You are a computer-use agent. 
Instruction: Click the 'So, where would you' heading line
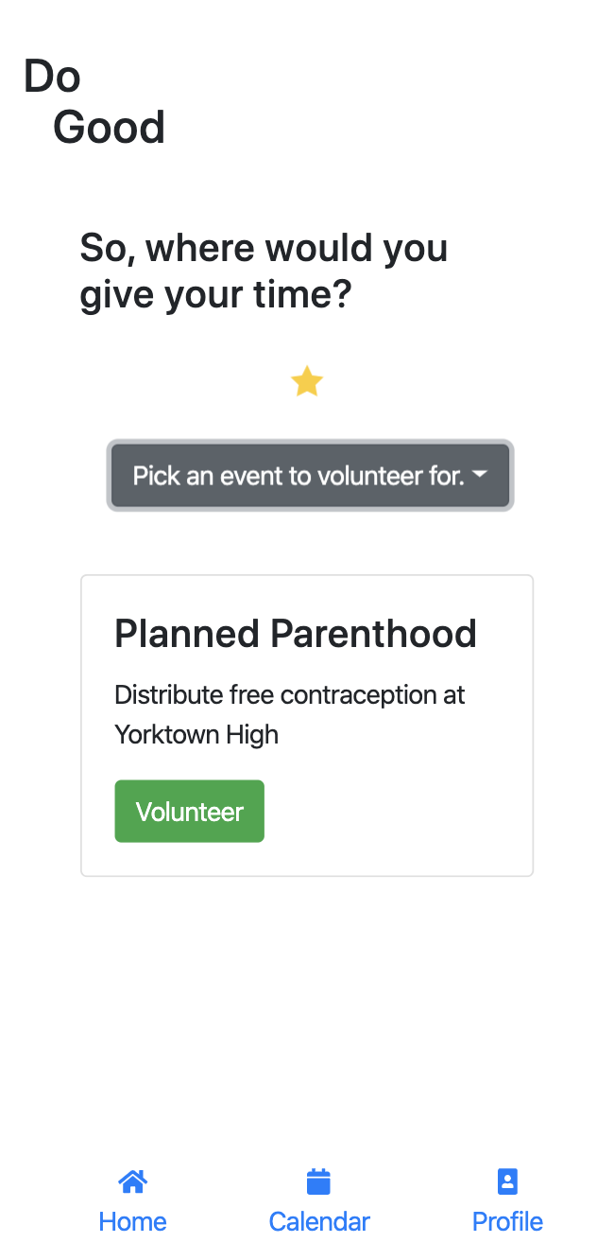point(264,248)
